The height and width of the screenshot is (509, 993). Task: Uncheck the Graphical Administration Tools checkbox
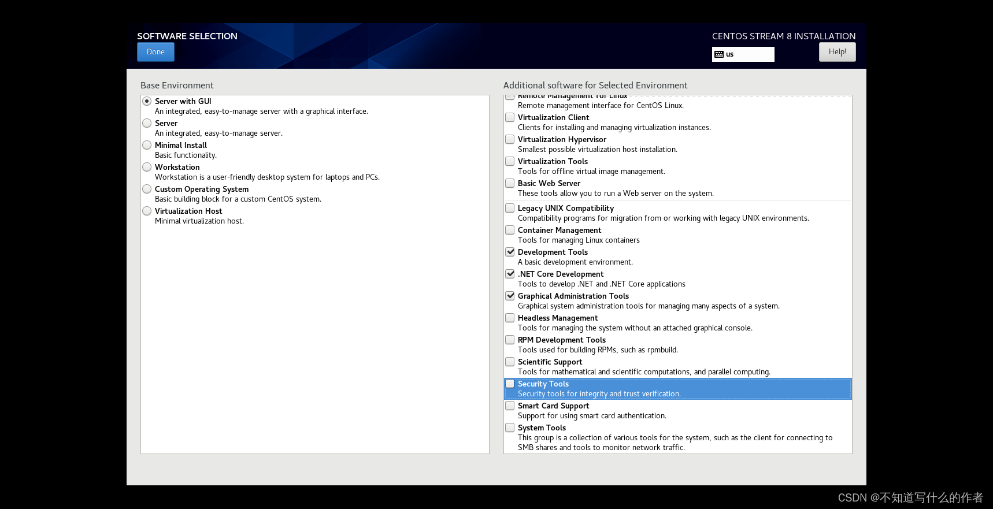tap(510, 296)
